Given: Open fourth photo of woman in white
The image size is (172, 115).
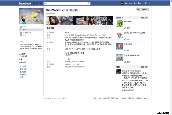Looking at the screenshot, I should (93, 21).
